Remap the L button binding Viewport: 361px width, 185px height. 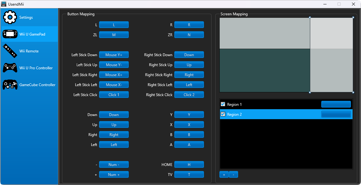pos(114,25)
